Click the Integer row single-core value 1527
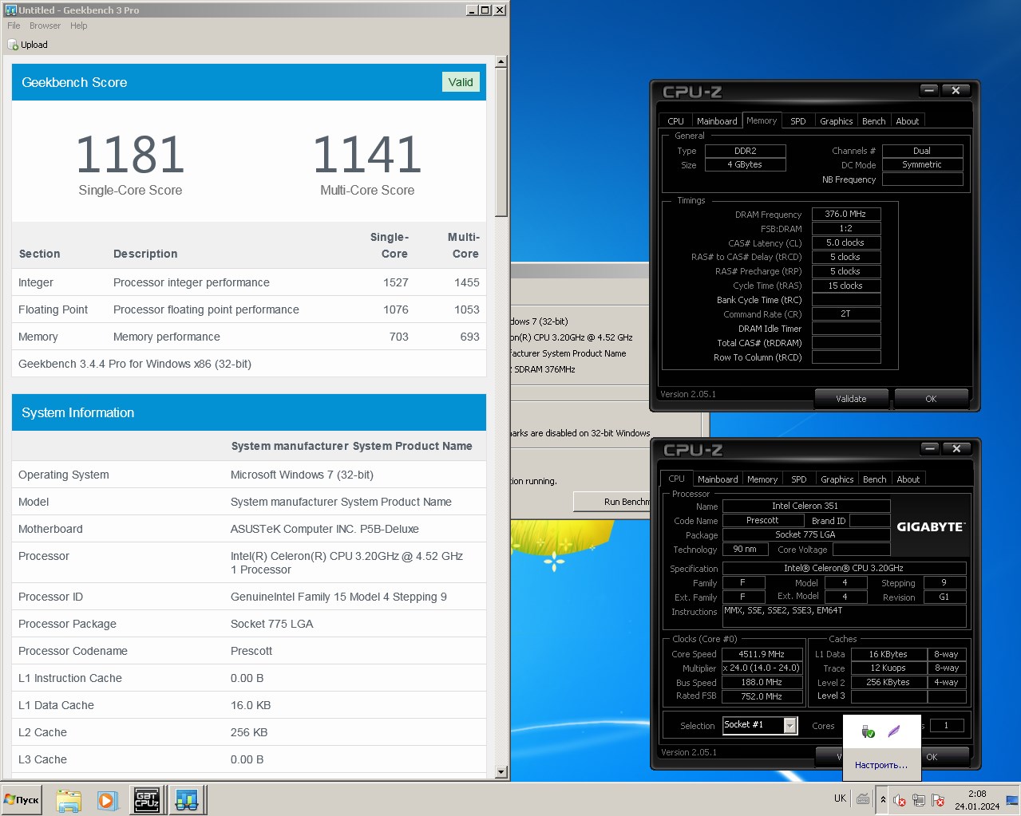 (396, 282)
